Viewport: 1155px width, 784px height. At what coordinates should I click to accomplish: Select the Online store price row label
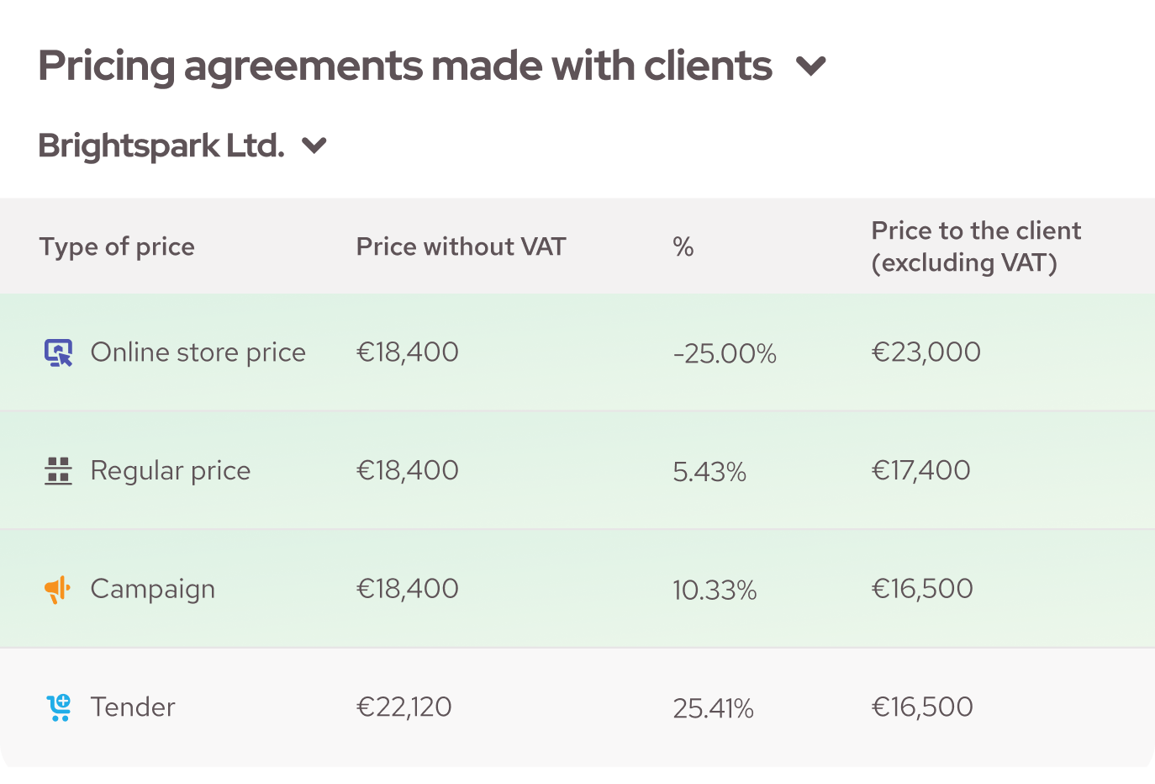click(x=198, y=352)
